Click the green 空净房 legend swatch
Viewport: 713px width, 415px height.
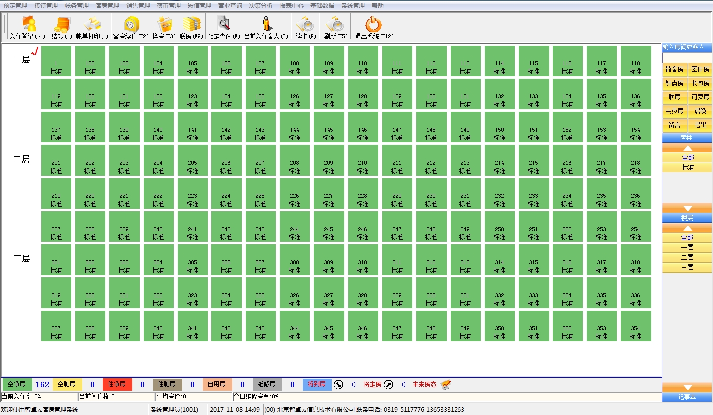pos(17,384)
